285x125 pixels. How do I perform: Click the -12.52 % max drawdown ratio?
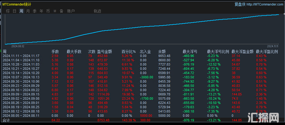click(214, 64)
